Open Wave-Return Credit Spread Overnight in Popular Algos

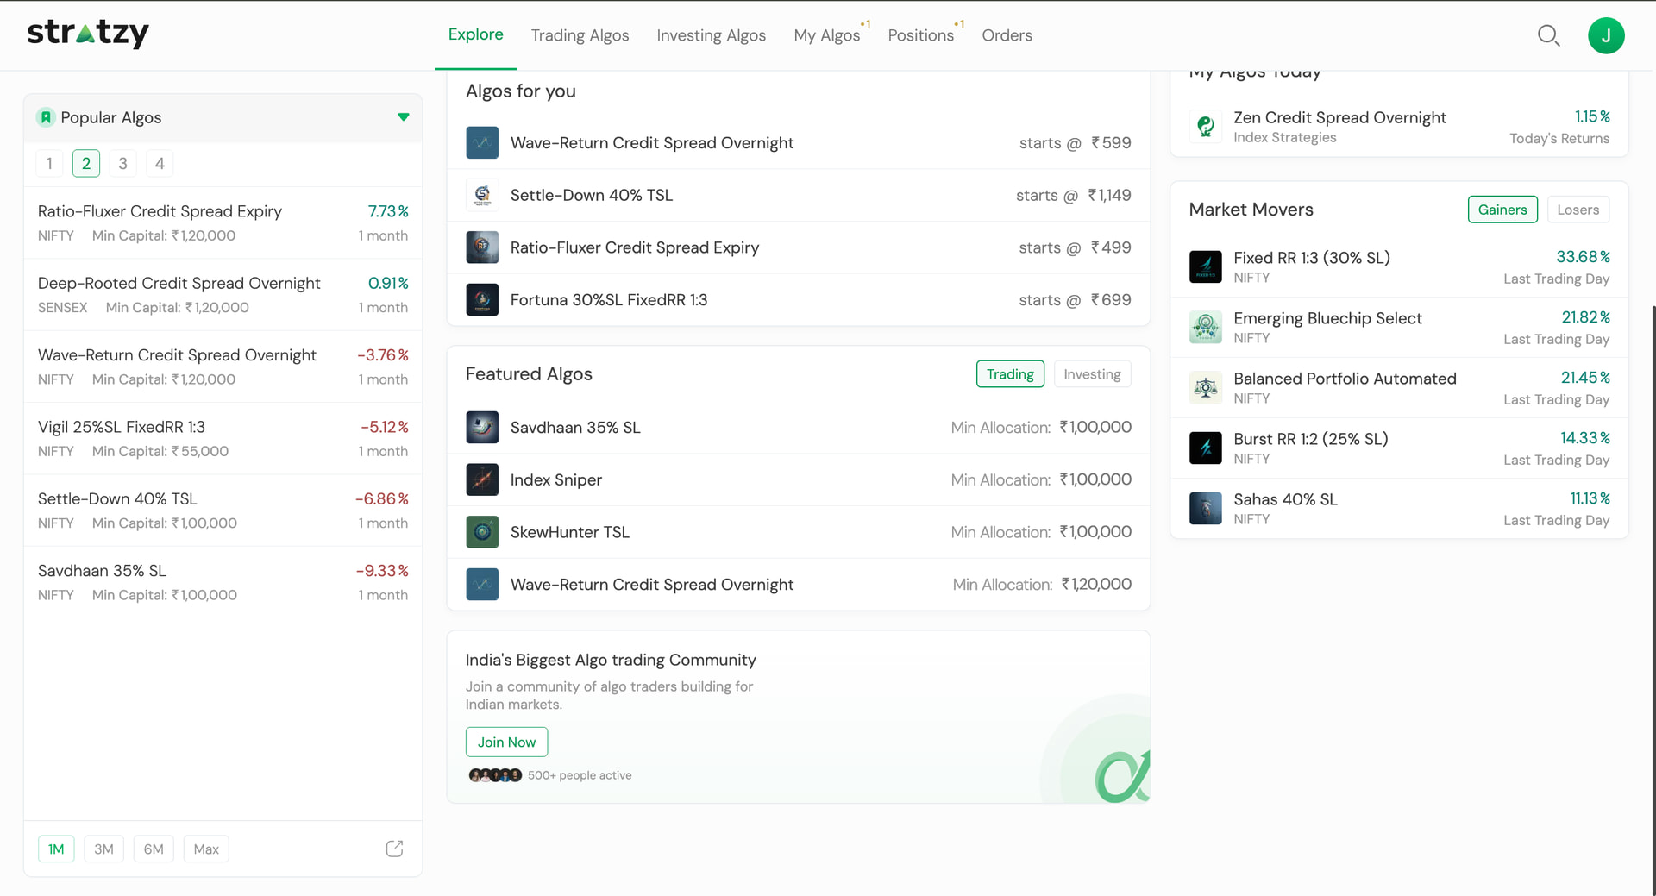coord(223,367)
